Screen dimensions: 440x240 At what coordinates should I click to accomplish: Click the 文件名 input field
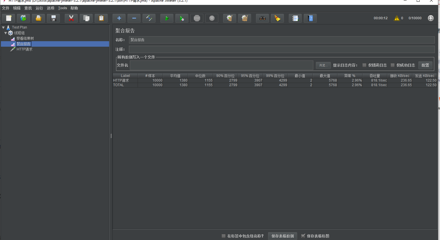221,65
